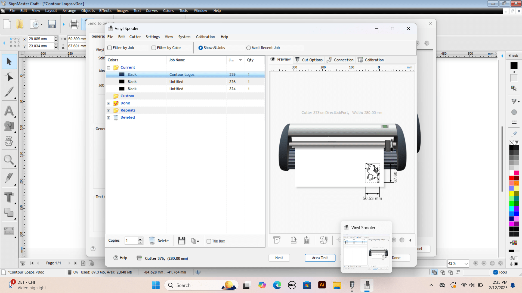
Task: Click the Vinyl Spooler taskbar preview thumbnail
Action: [x=366, y=252]
